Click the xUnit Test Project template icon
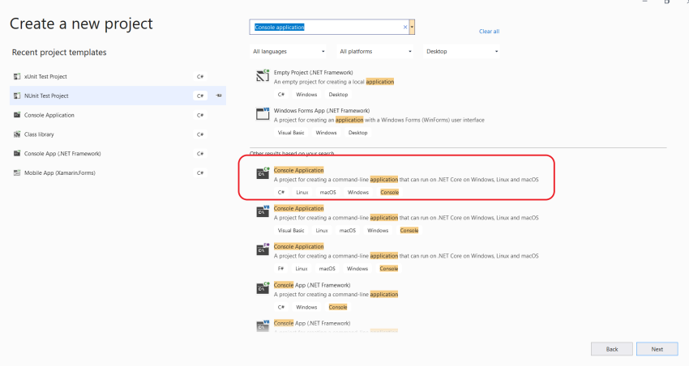The image size is (689, 366). [x=17, y=76]
